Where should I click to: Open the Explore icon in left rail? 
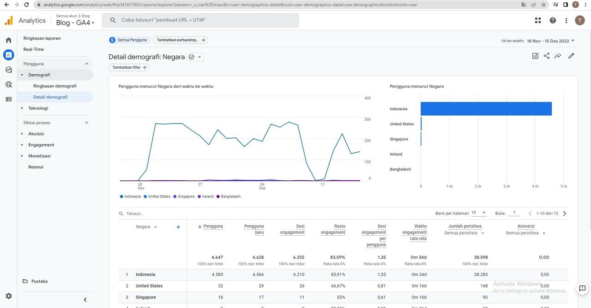(8, 70)
